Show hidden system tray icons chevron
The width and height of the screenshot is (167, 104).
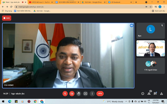point(126,101)
